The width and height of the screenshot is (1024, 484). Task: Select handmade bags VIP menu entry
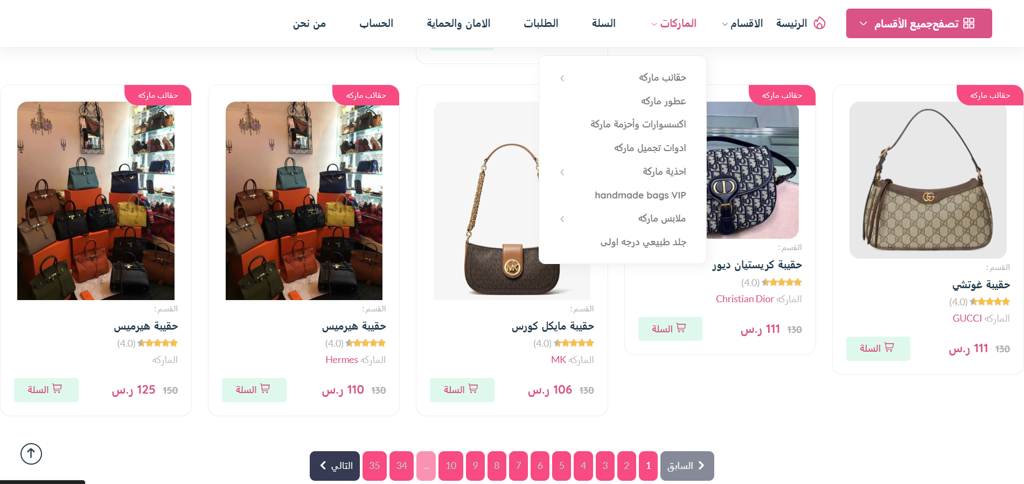tap(640, 195)
